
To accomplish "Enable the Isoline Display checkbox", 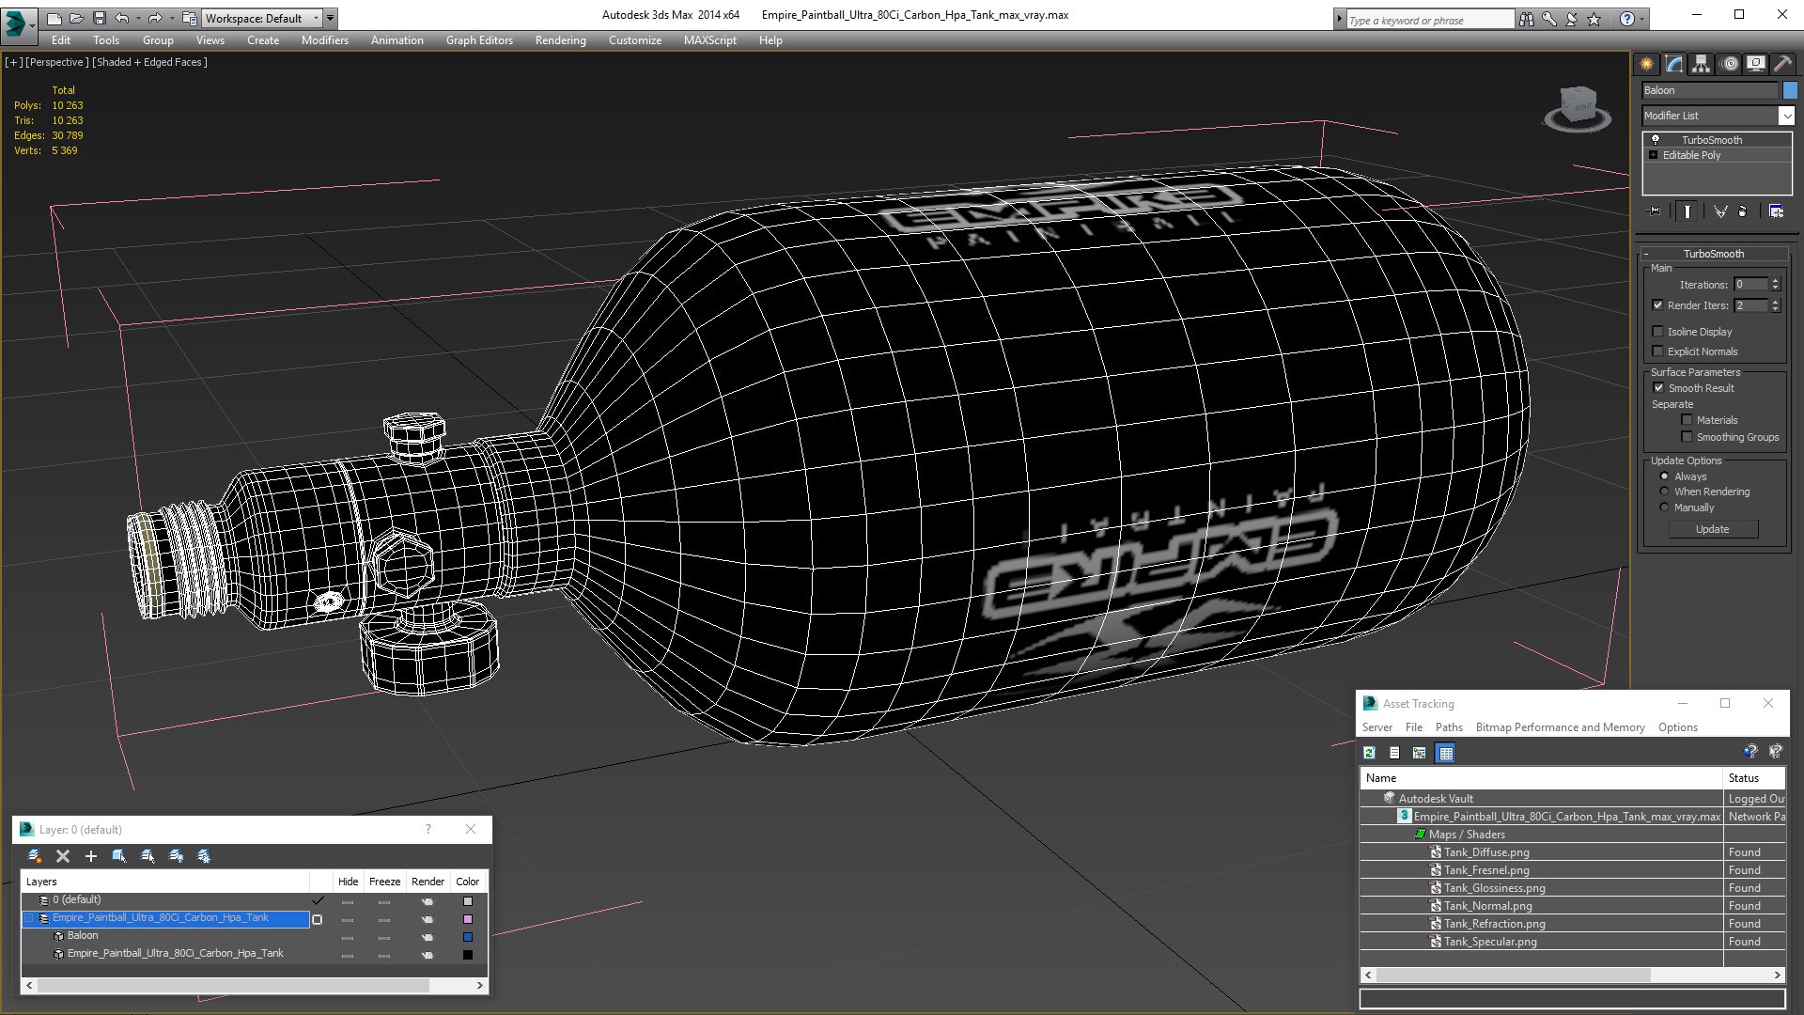I will [x=1658, y=332].
